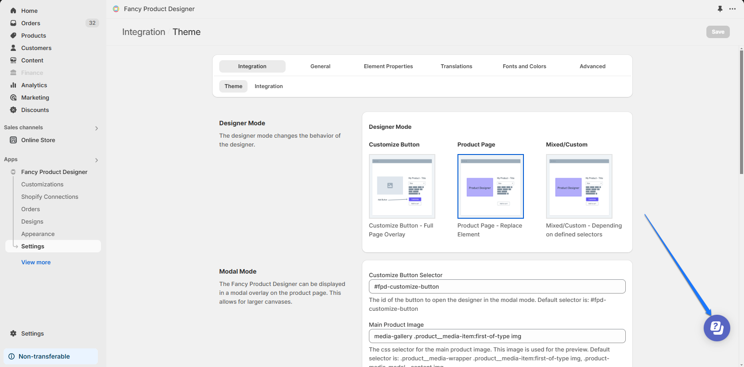This screenshot has width=744, height=367.
Task: Open Designs submenu item
Action: 32,221
